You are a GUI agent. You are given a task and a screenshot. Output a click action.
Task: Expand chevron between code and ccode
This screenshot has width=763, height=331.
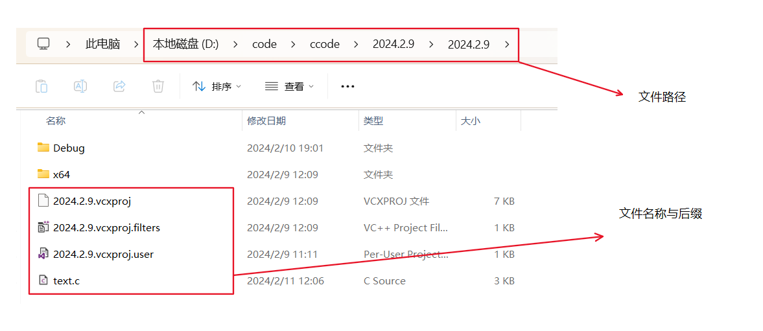coord(293,44)
